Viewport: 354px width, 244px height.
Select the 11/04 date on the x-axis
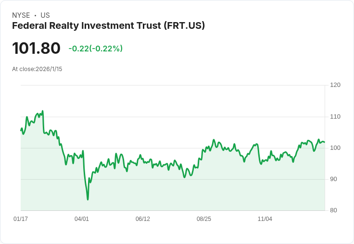[x=265, y=219]
